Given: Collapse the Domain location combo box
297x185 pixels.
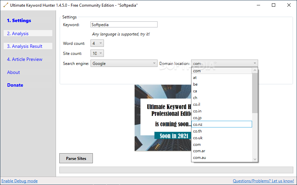Looking at the screenshot, I should pyautogui.click(x=225, y=63).
